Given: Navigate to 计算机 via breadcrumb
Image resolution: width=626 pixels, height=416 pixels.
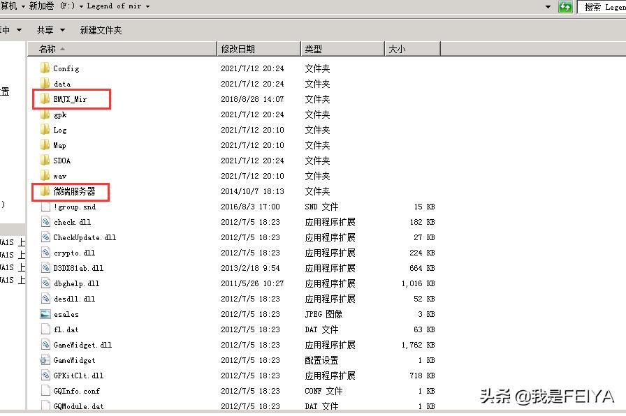Looking at the screenshot, I should click(x=8, y=6).
